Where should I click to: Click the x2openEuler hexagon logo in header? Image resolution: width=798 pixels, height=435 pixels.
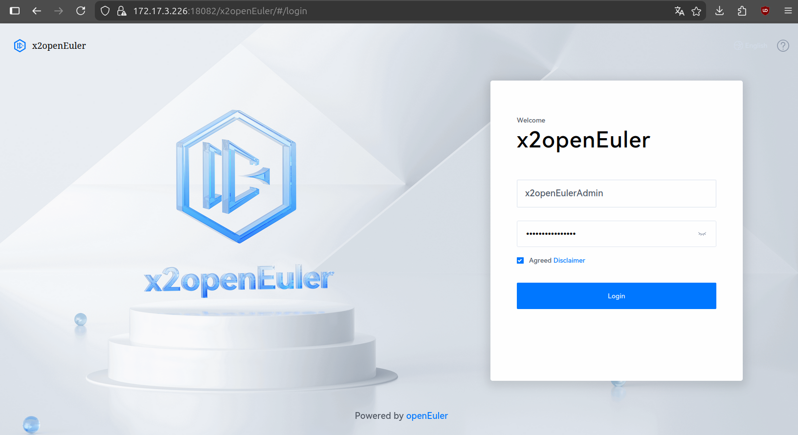point(20,46)
